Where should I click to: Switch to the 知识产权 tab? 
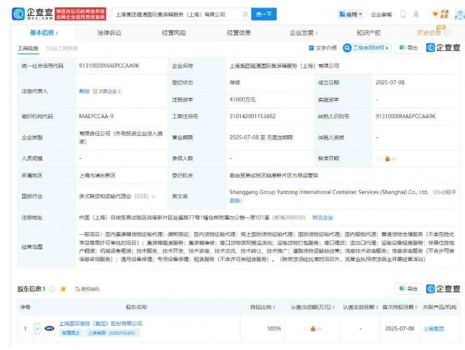pos(369,32)
